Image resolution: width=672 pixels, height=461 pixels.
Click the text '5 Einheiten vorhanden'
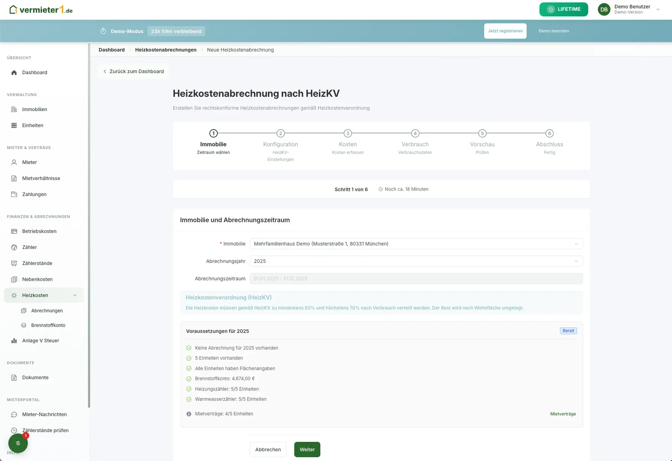(219, 358)
